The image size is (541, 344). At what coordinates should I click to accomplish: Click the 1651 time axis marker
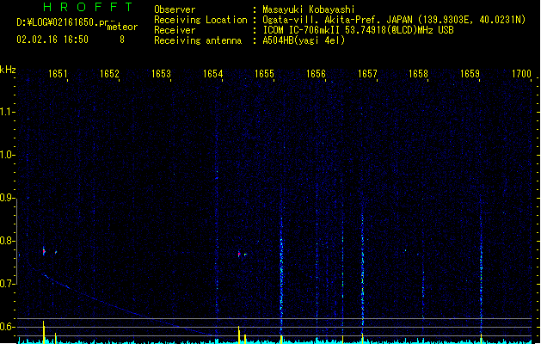click(58, 74)
